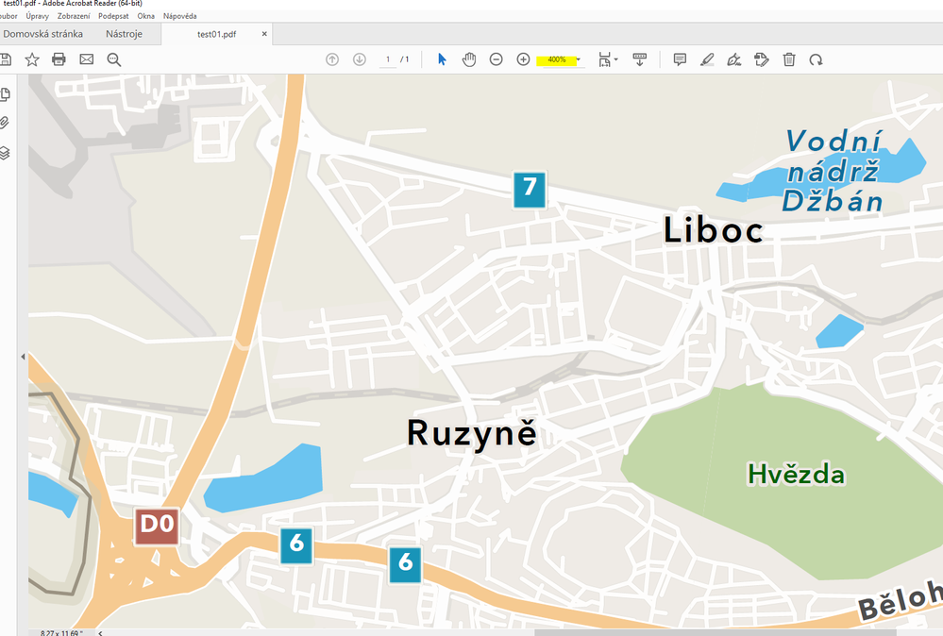Zoom out with the minus button
The height and width of the screenshot is (636, 943).
(497, 59)
